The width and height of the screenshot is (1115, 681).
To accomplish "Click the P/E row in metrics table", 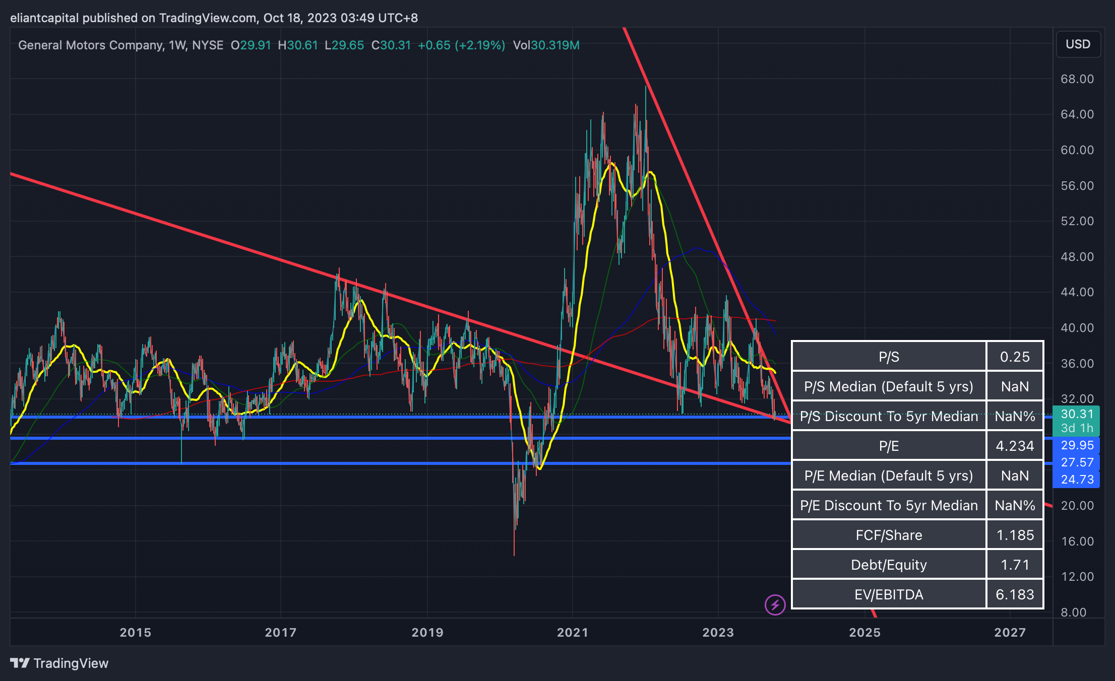I will point(889,446).
